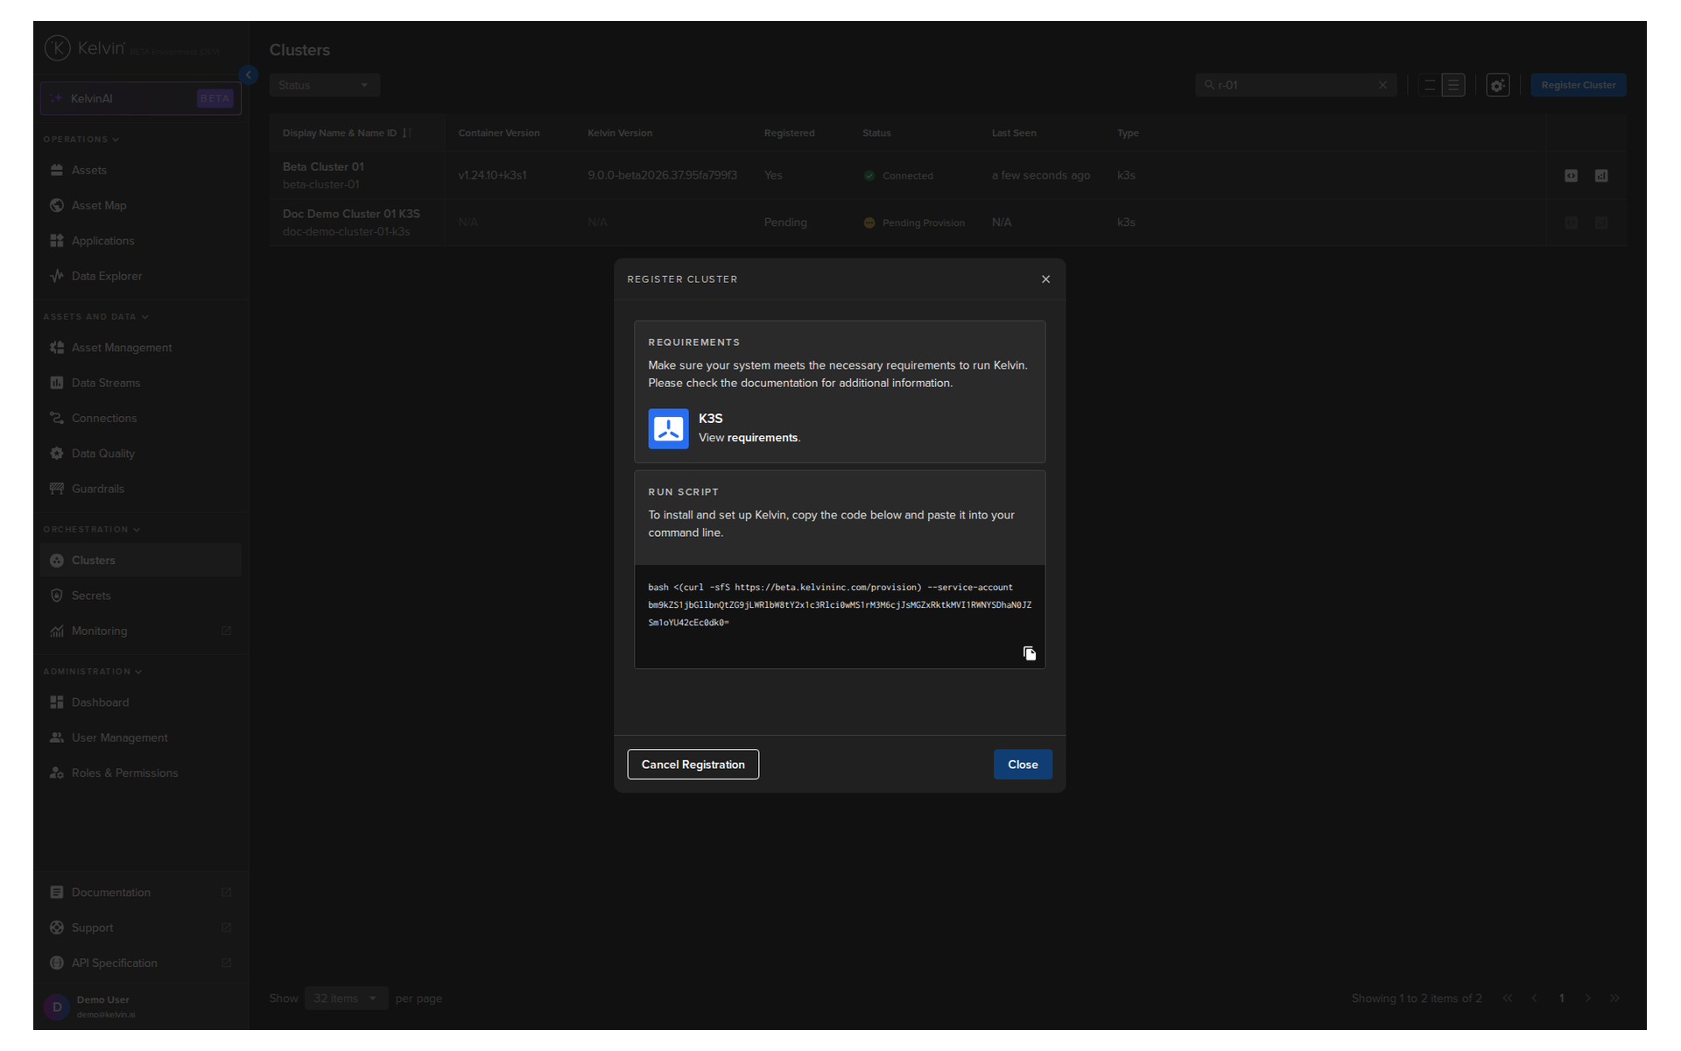
Task: Click the K3S cluster type icon
Action: (x=668, y=428)
